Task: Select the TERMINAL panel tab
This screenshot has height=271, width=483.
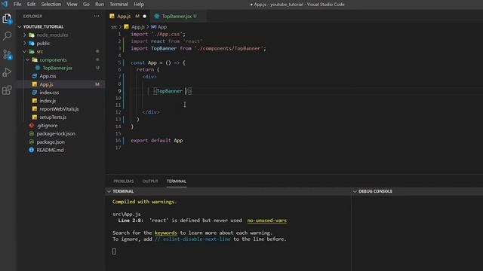Action: click(x=177, y=181)
